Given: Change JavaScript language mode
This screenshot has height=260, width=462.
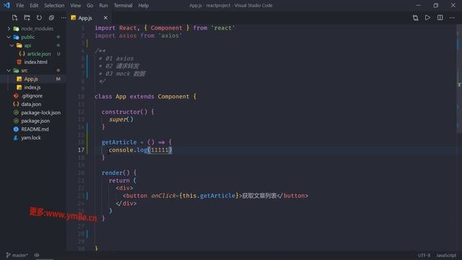Looking at the screenshot, I should pyautogui.click(x=446, y=255).
